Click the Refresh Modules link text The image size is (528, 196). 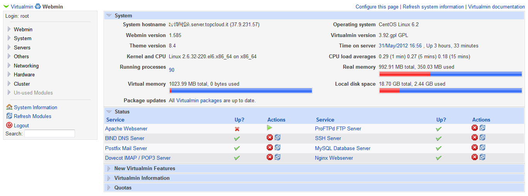pyautogui.click(x=32, y=116)
